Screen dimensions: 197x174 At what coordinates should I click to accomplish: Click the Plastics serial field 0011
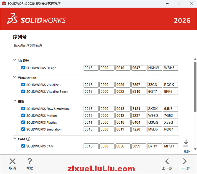click(x=91, y=122)
